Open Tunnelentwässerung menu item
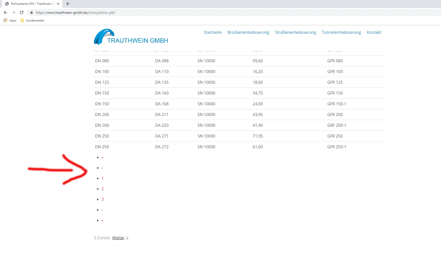The image size is (441, 257). click(341, 32)
